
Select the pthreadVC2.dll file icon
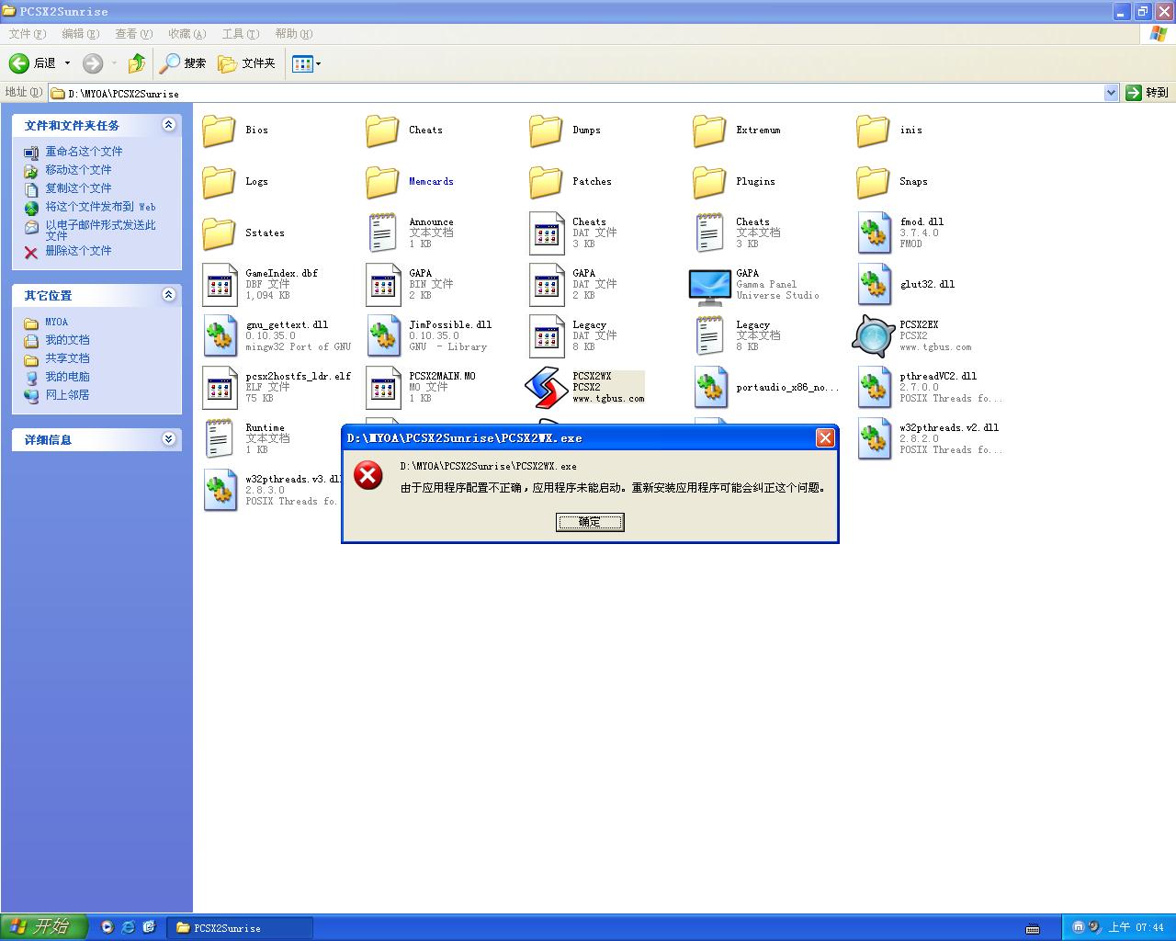tap(874, 388)
